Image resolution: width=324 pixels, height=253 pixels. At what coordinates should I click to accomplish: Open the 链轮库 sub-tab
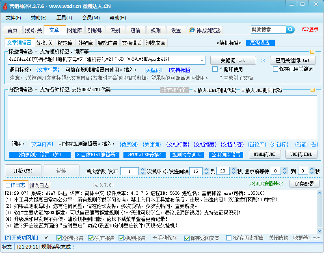tap(65, 43)
